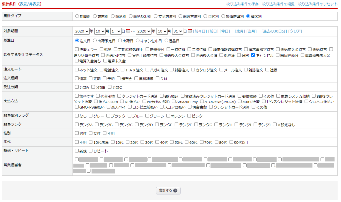Screen dimensions: 341x202
Task: Expand the end day dropdown
Action: 178,31
